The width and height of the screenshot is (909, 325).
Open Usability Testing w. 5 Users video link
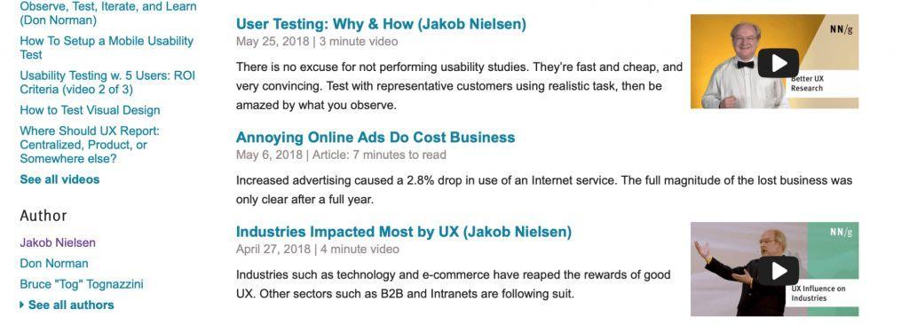coord(107,83)
